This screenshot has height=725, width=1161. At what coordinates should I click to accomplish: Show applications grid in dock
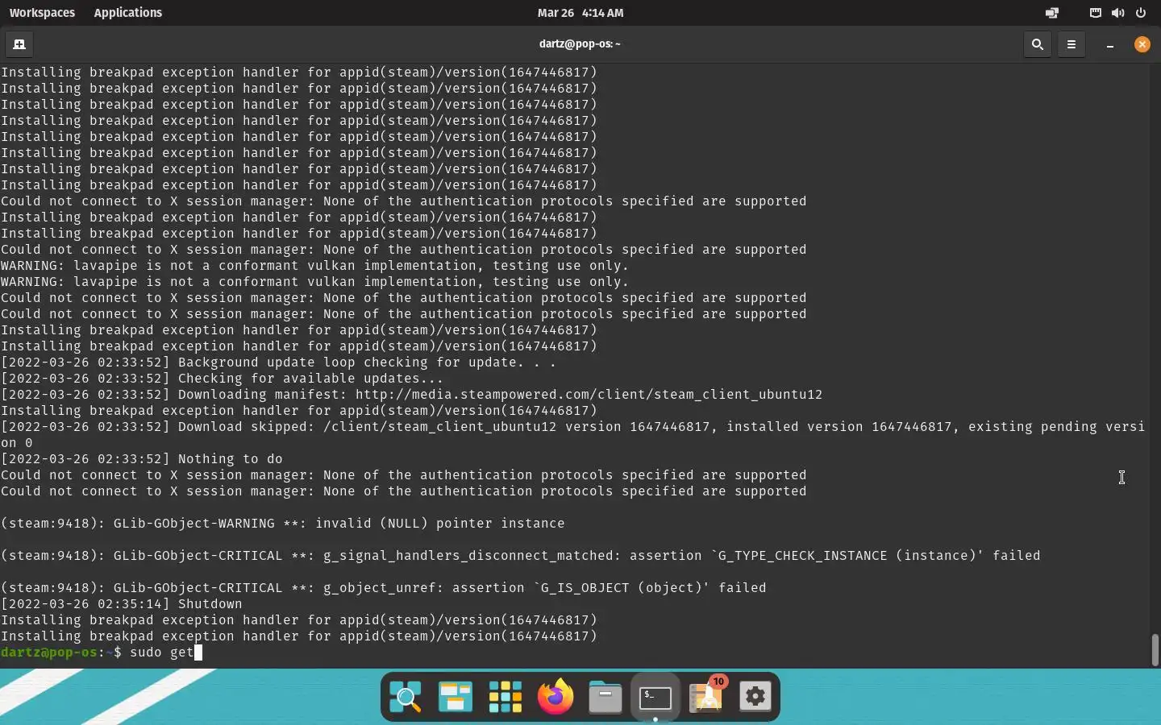pyautogui.click(x=506, y=698)
